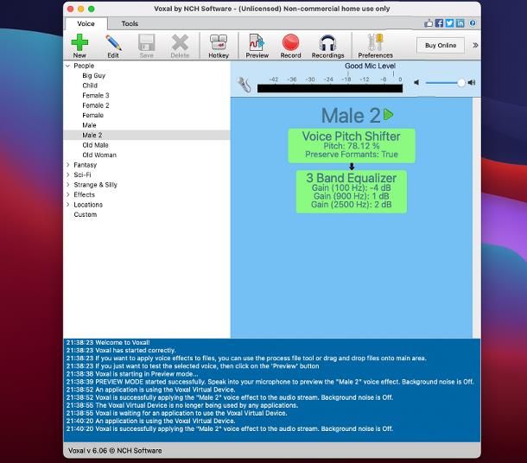Click the loud volume speaker icon
Screen dimensions: 527x463
[472, 82]
